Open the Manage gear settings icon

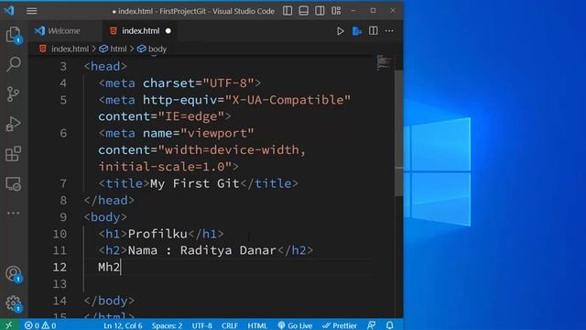(14, 303)
